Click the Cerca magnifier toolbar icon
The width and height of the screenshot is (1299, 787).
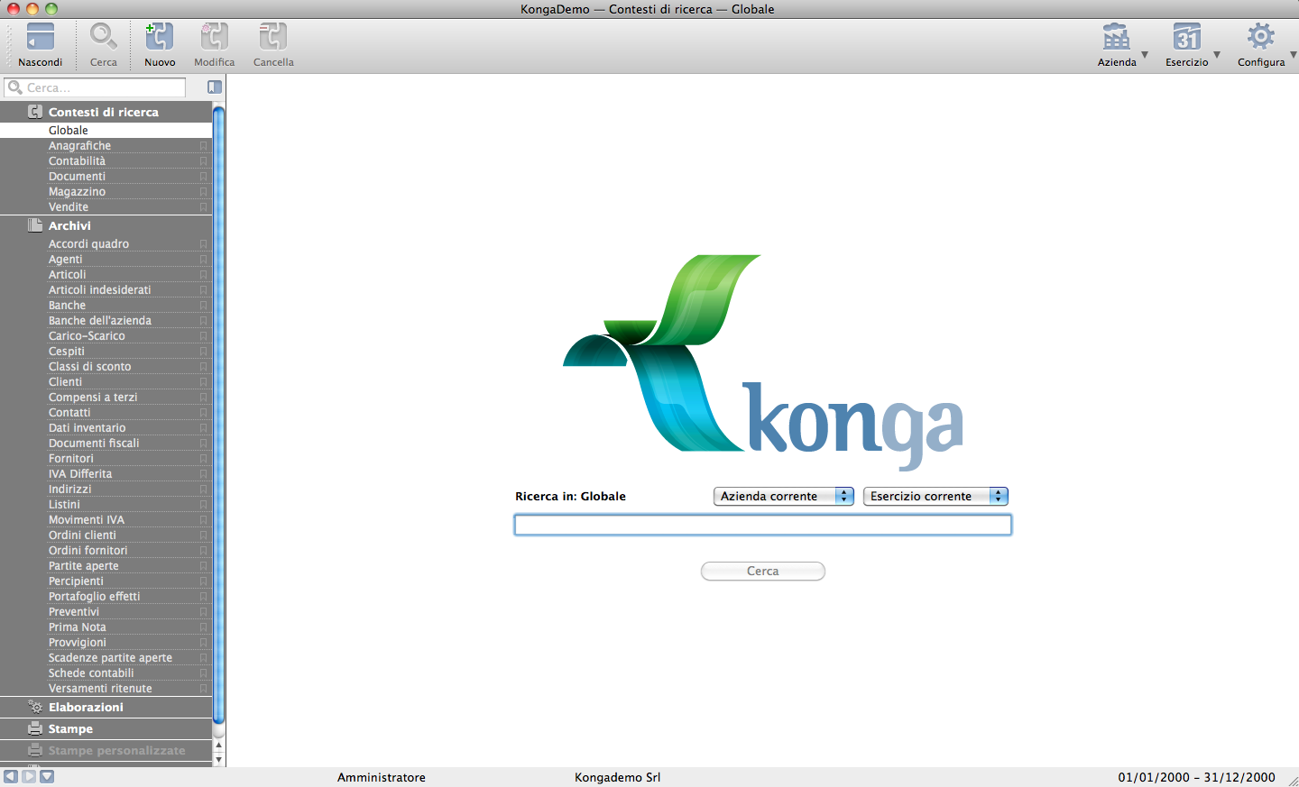click(103, 38)
